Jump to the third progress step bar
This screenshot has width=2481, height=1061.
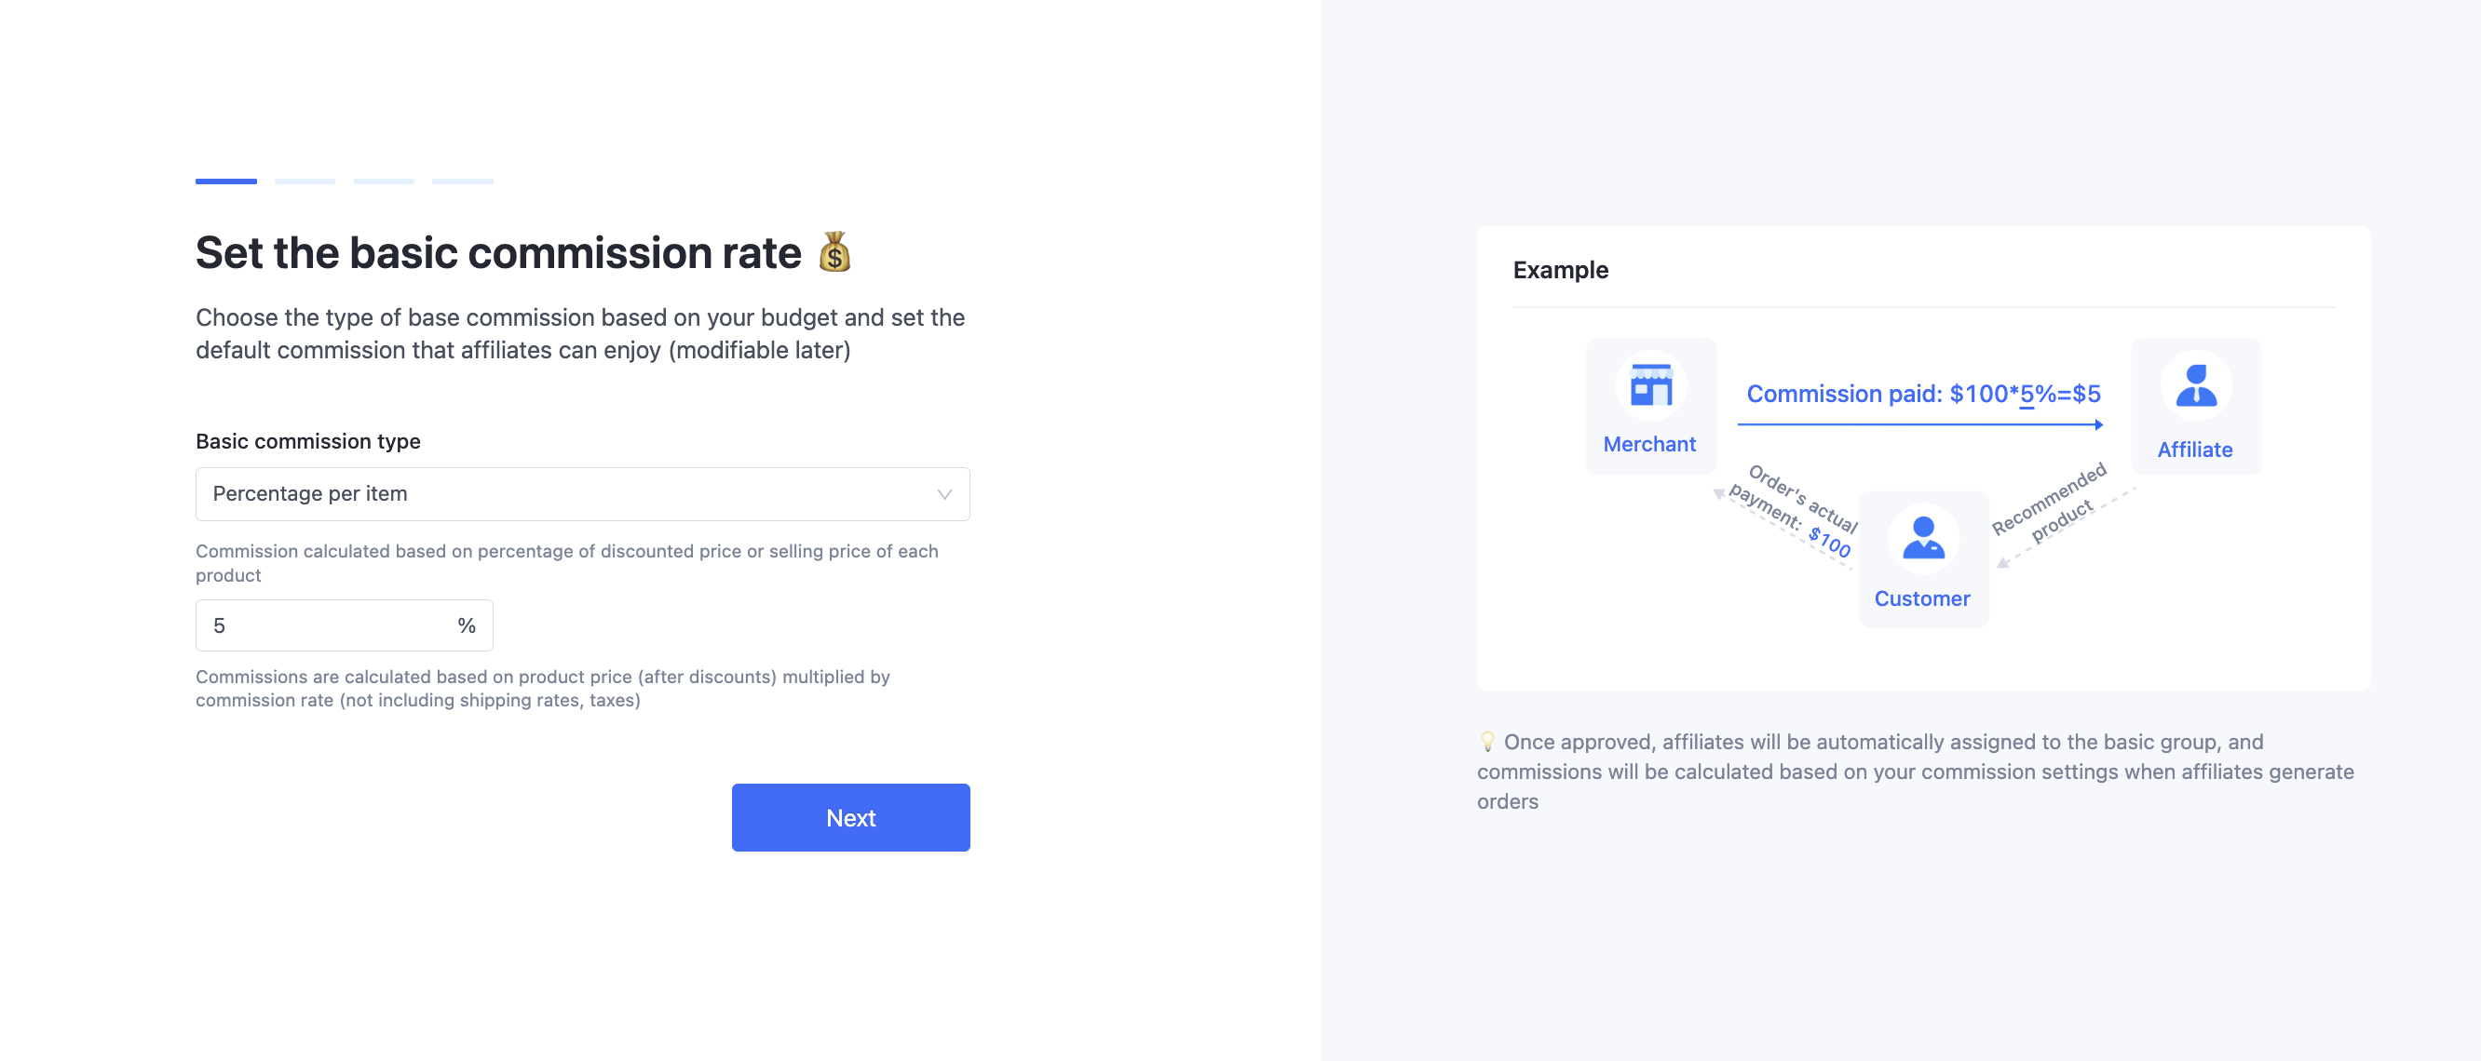384,181
